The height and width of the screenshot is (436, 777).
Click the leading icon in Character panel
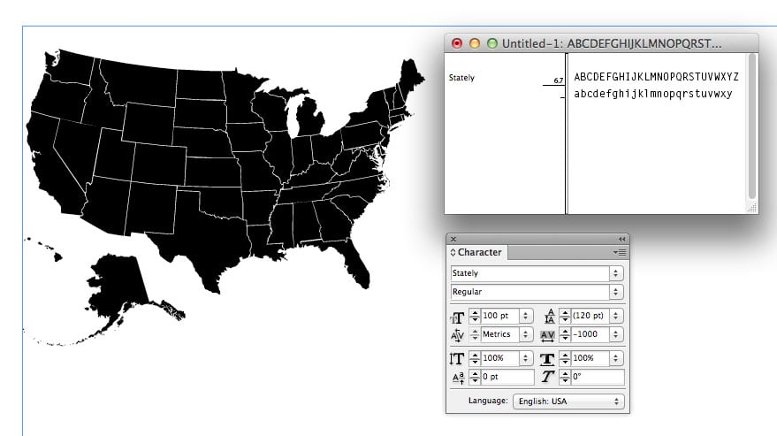point(547,317)
